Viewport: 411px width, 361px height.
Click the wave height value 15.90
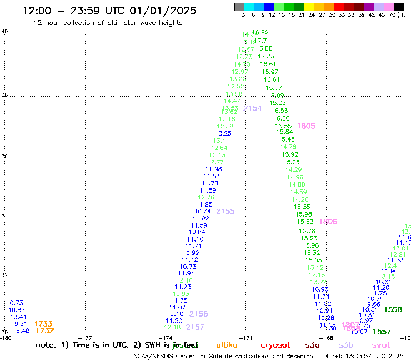[x=310, y=245]
